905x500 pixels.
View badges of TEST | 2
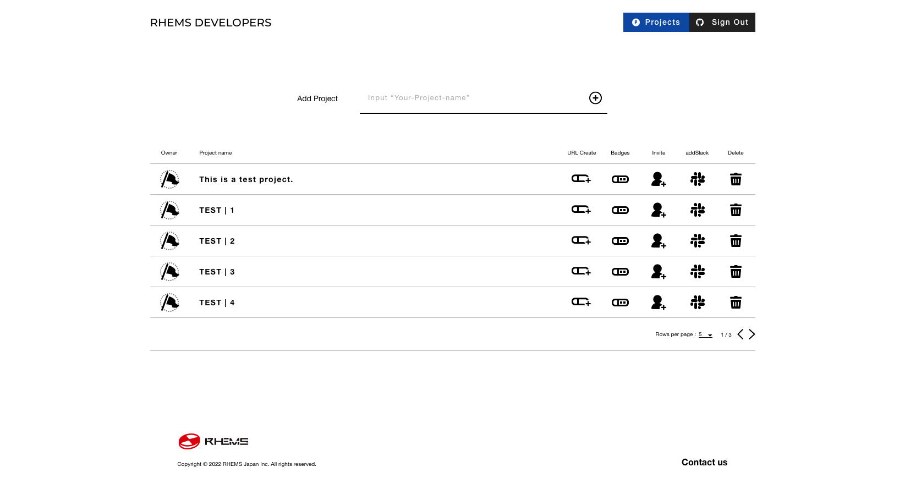click(620, 241)
